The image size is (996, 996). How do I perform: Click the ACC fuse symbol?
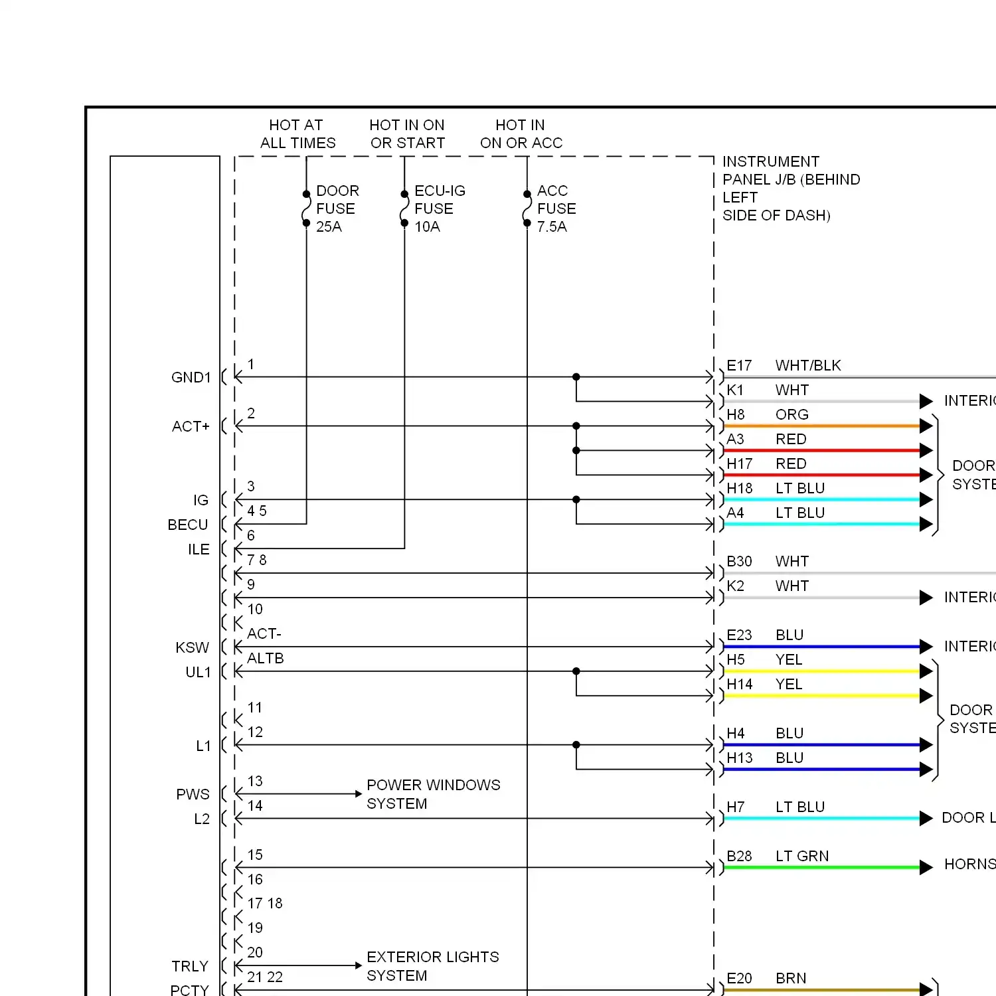527,208
